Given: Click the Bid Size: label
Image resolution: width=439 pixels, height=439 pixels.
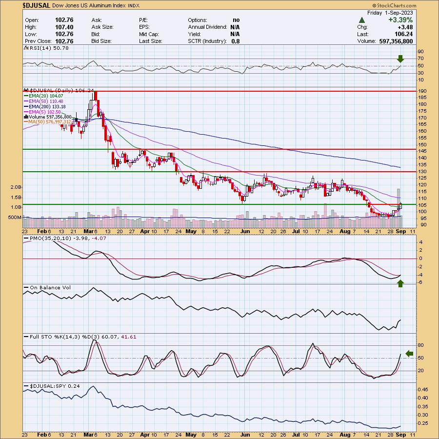Looking at the screenshot, I should (101, 41).
